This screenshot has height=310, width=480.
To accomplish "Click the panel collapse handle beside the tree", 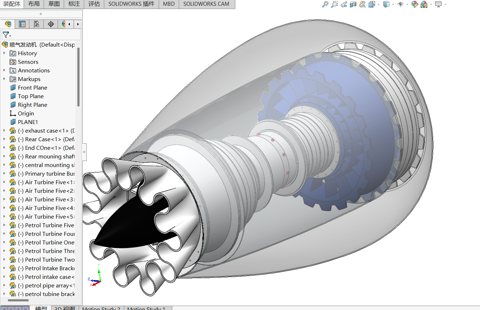I will point(84,152).
